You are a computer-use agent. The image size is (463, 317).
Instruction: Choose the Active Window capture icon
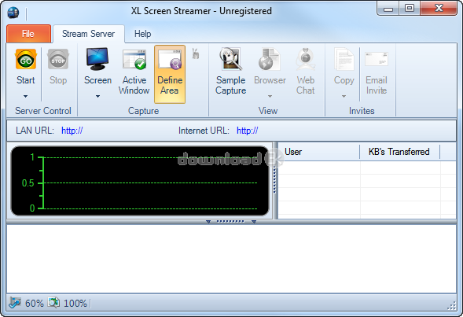(134, 59)
